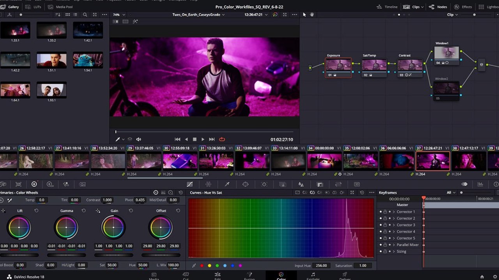Viewport: 499px width, 280px height.
Task: Open the Color Wheels primaries palette
Action: point(34,184)
